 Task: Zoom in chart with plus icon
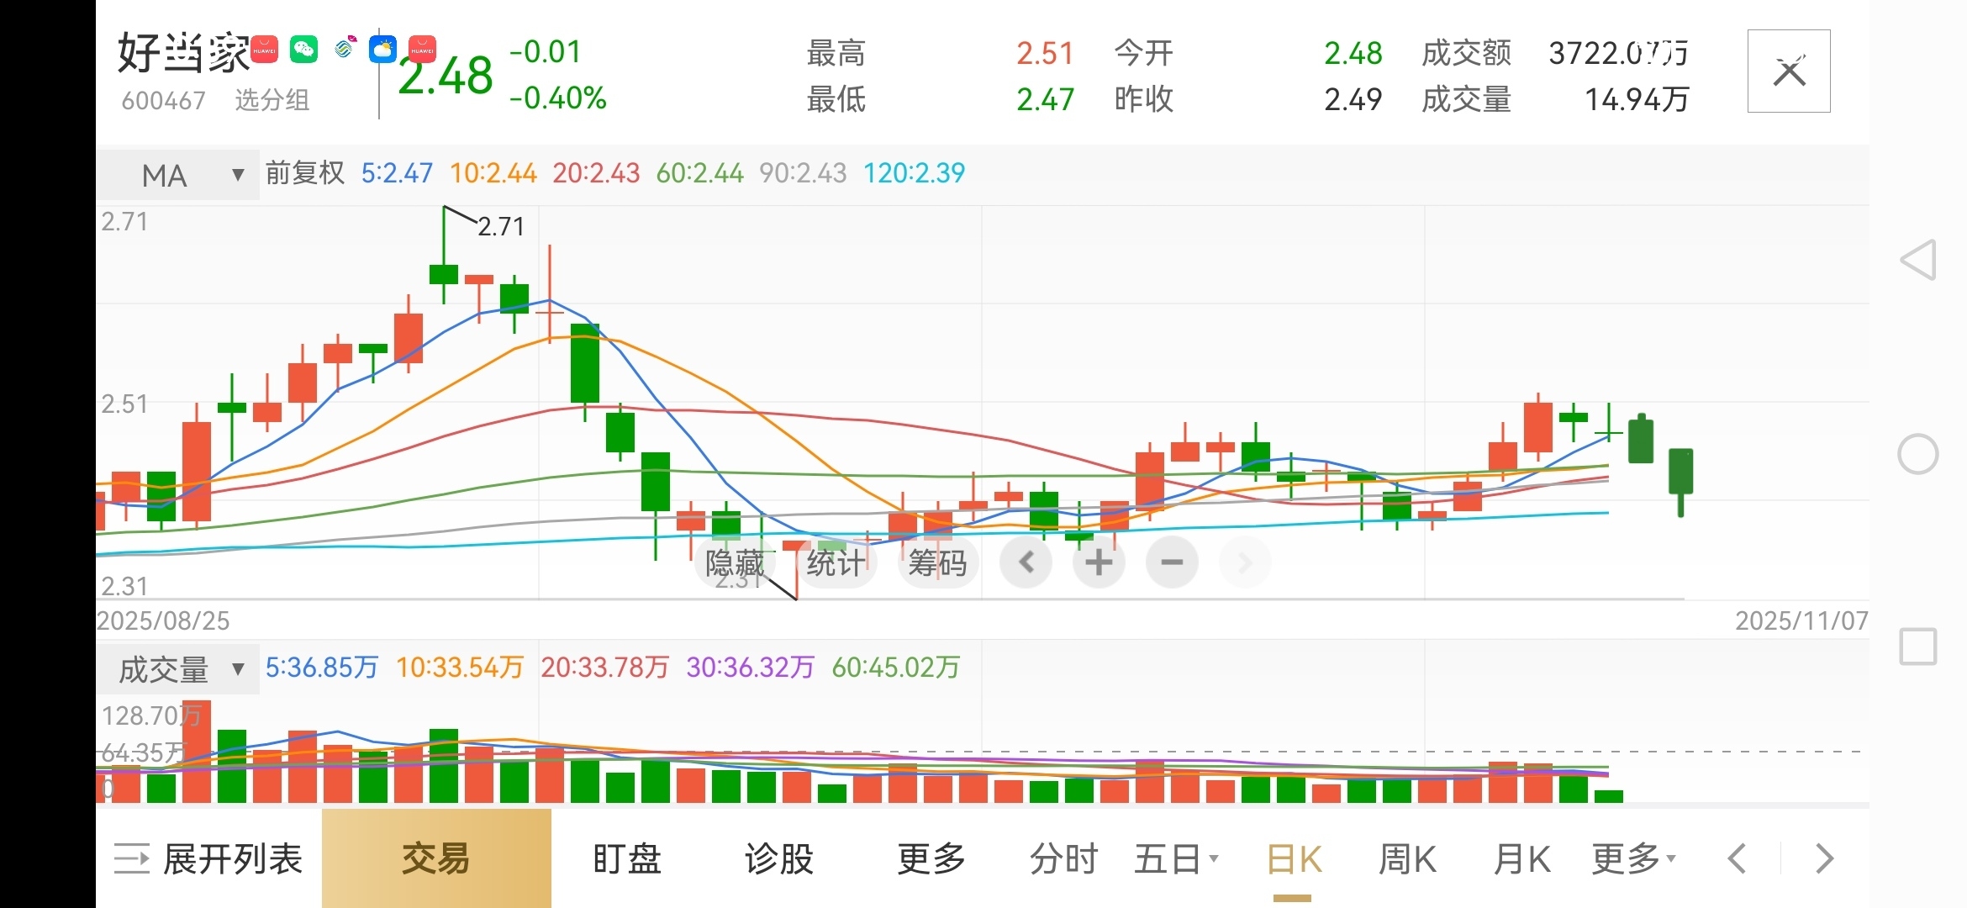[1098, 562]
